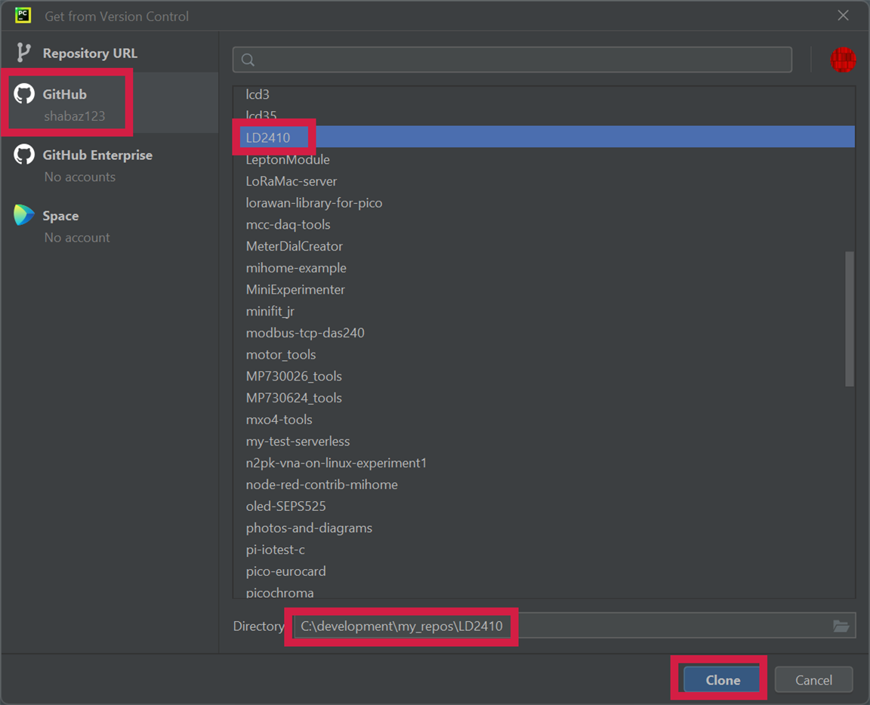Select the lcd3 repository
This screenshot has height=705, width=870.
point(545,94)
